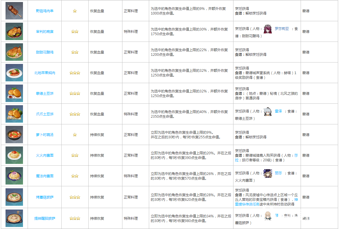The image size is (339, 229).
Task: Click Lisa's character avatar portrait
Action: point(267,173)
